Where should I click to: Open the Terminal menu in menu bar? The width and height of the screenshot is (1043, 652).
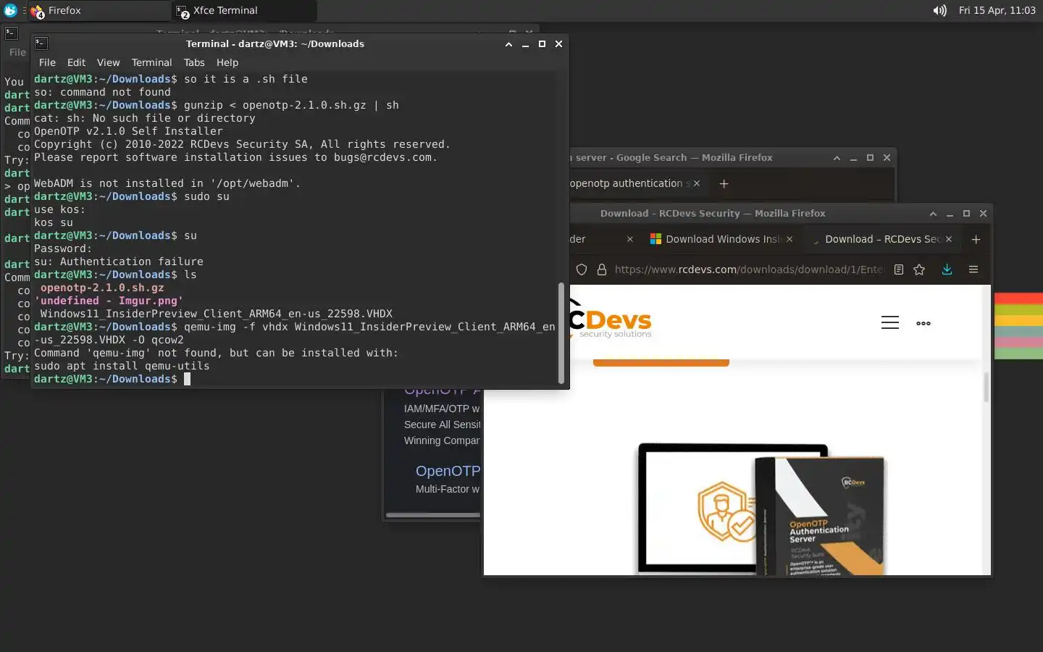[x=151, y=62]
